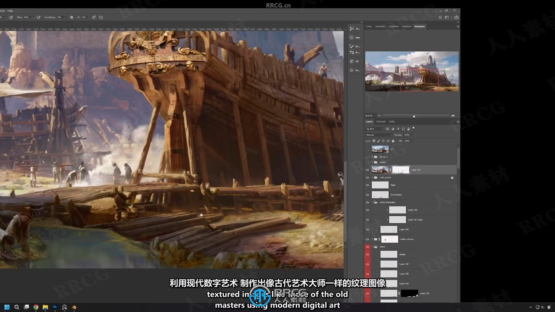Open the Help menu
This screenshot has height=312, width=555.
pos(10,11)
